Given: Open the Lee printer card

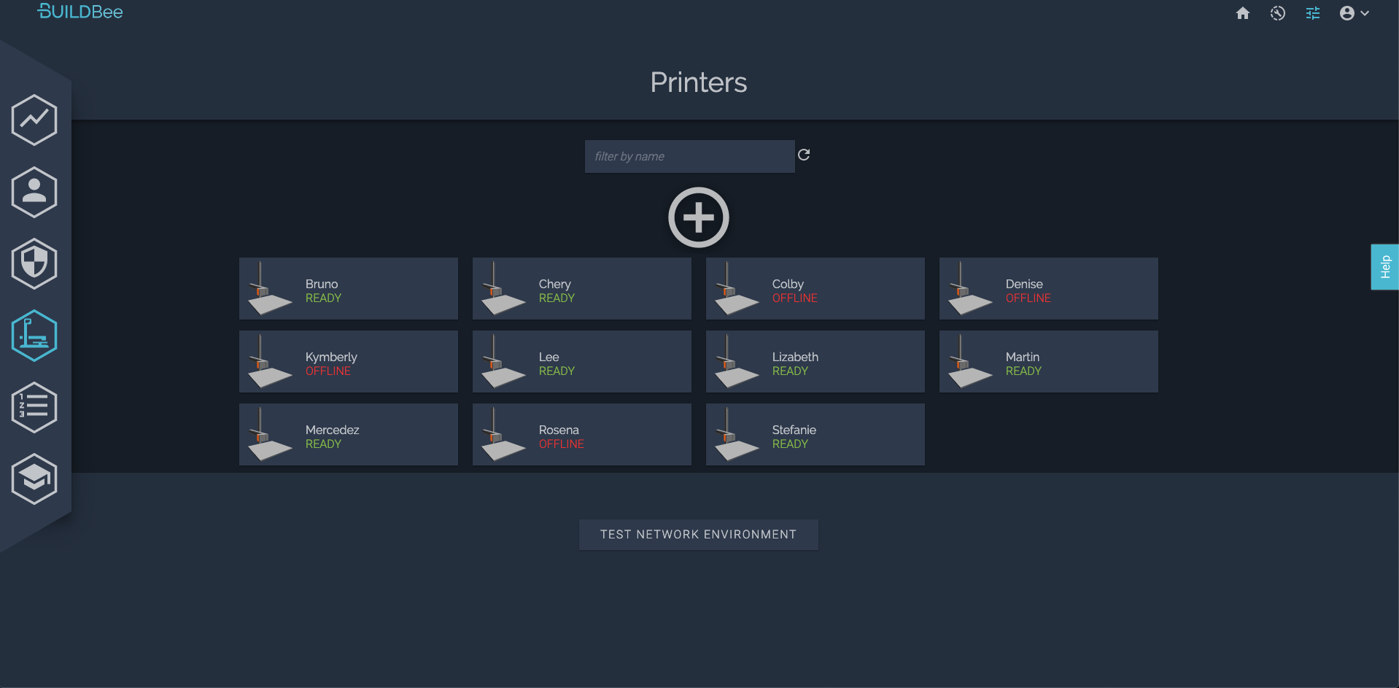Looking at the screenshot, I should click(582, 361).
